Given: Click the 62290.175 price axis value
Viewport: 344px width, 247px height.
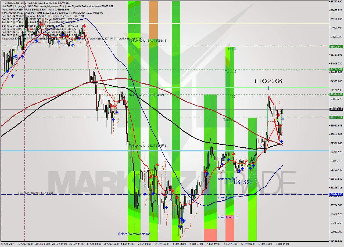Looking at the screenshot, I should coord(336,152).
